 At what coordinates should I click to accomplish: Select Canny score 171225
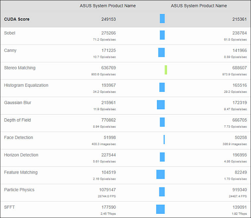(x=109, y=50)
